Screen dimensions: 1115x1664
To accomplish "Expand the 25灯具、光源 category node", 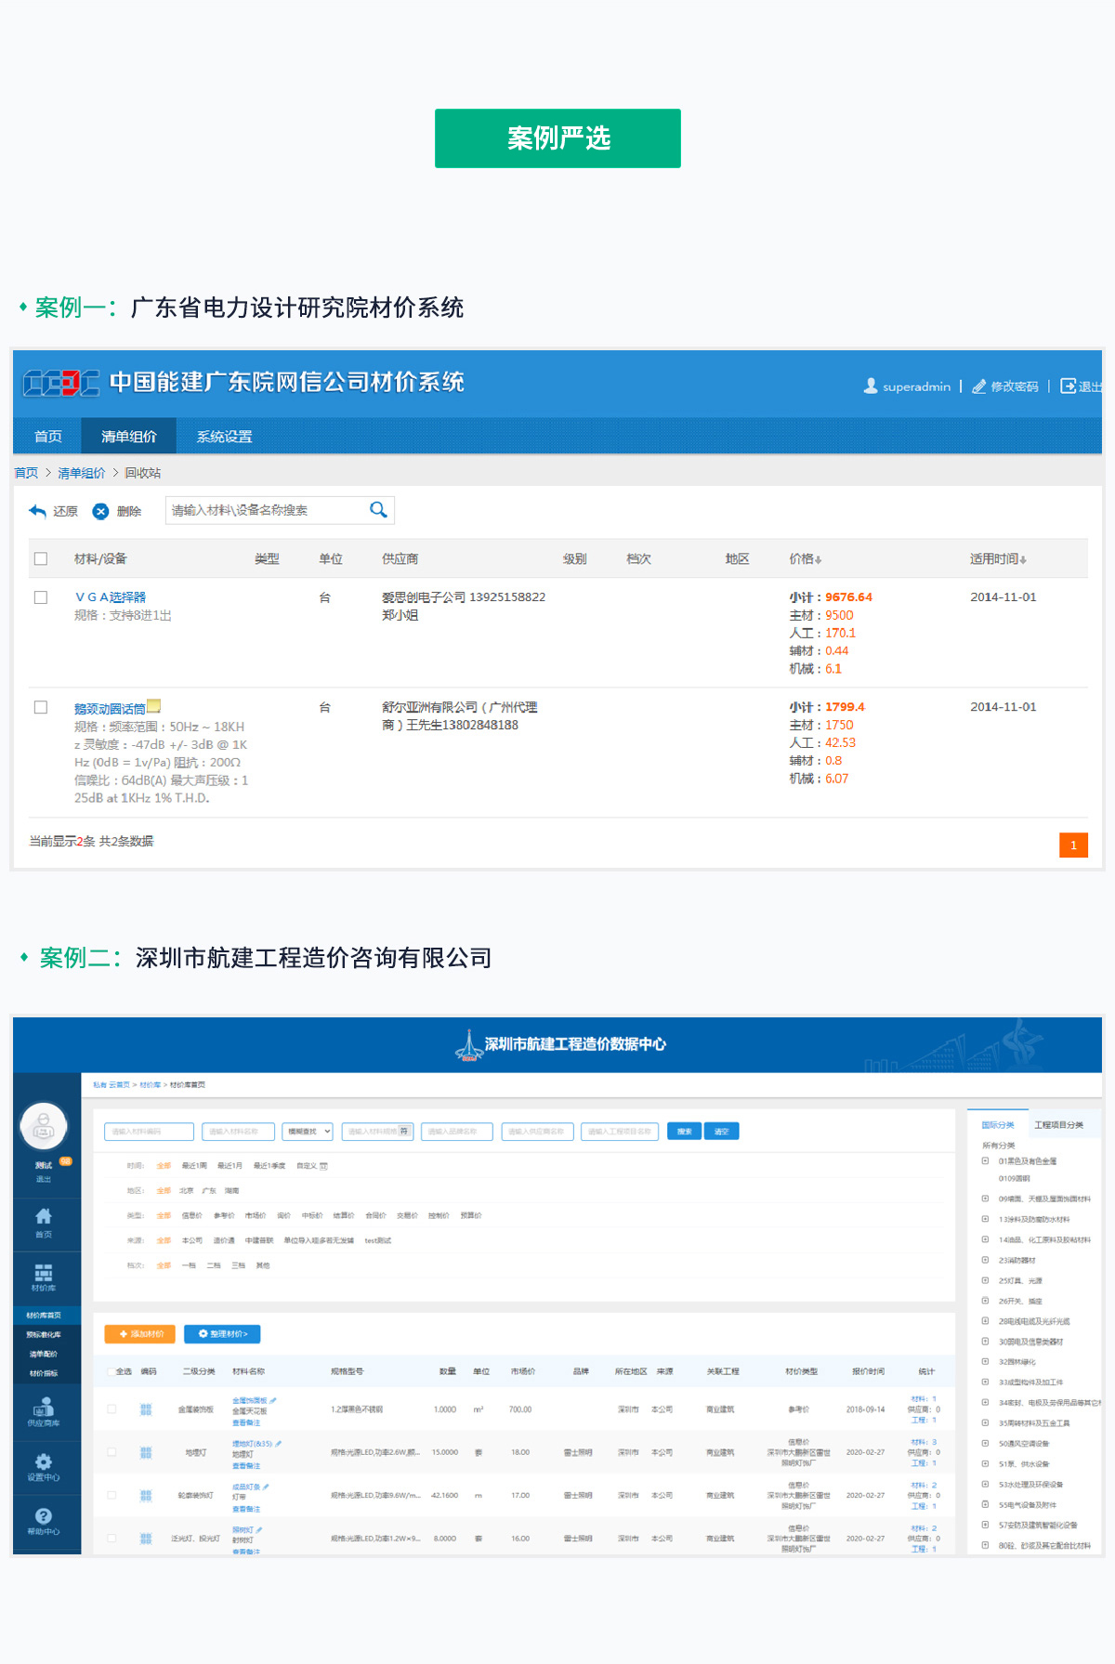I will pos(985,1280).
